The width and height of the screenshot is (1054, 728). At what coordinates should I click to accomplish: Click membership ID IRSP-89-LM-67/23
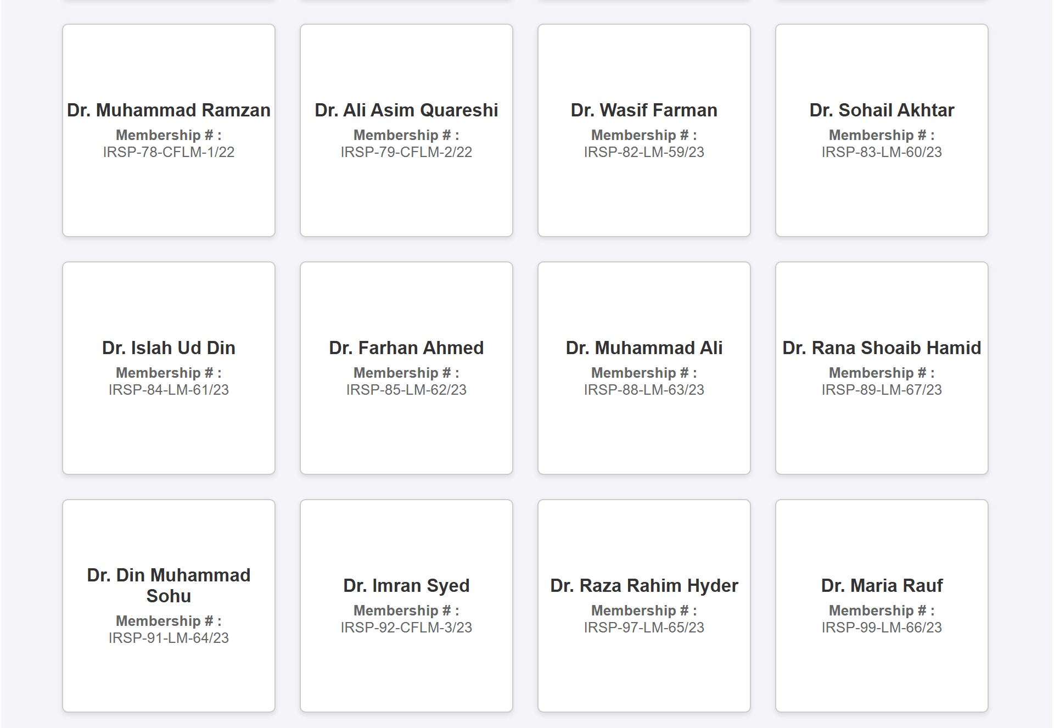point(882,390)
